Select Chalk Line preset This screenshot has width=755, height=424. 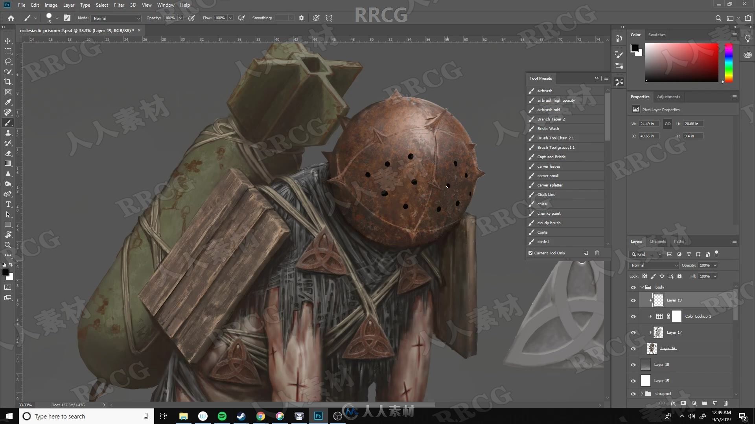pyautogui.click(x=566, y=194)
